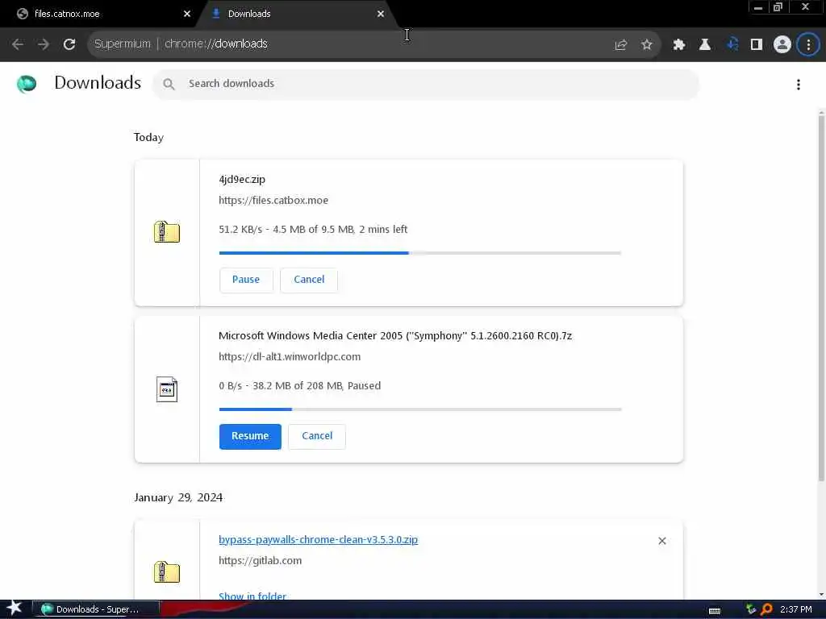Click the keyboard icon in system tray
The width and height of the screenshot is (826, 619).
point(715,611)
